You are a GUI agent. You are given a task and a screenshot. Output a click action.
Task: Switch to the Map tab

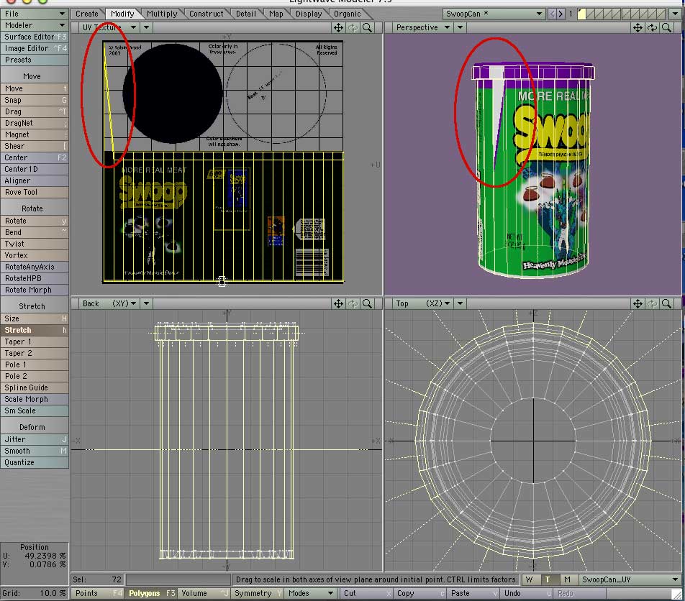(x=276, y=14)
